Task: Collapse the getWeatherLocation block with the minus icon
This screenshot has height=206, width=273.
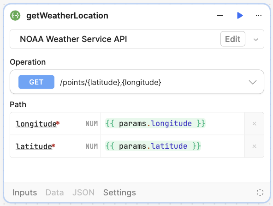Action: coord(220,16)
